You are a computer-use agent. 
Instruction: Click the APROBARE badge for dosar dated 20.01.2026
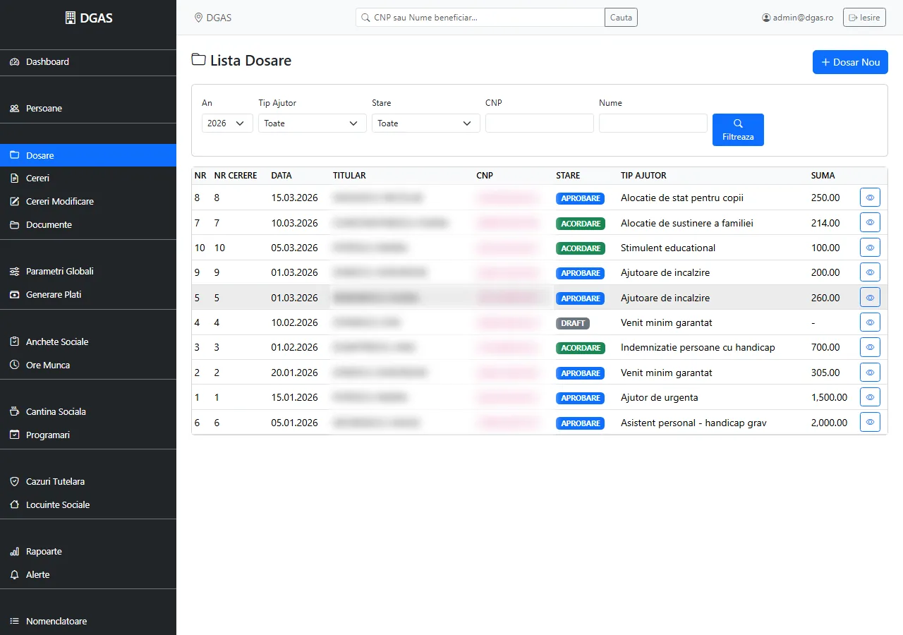click(581, 373)
